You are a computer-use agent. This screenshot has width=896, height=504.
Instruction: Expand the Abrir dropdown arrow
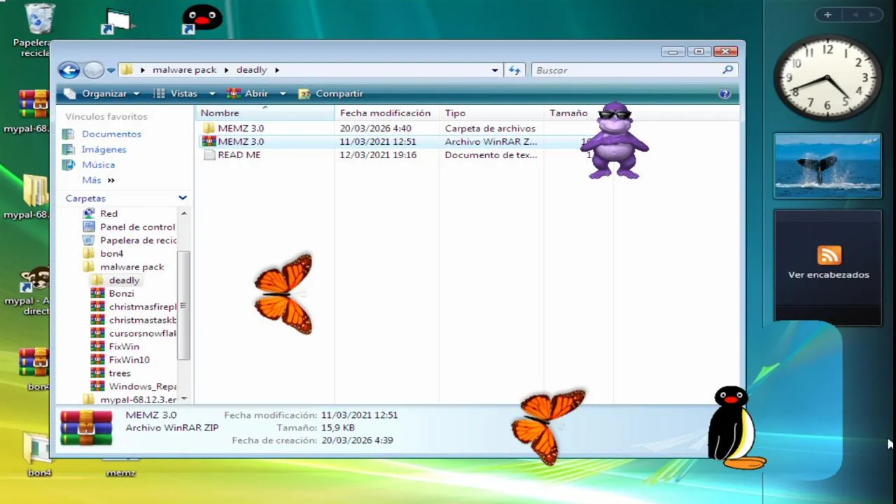point(283,94)
